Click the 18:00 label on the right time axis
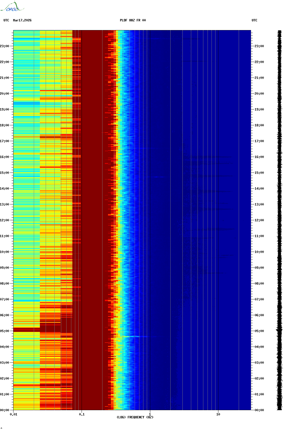 (259, 125)
